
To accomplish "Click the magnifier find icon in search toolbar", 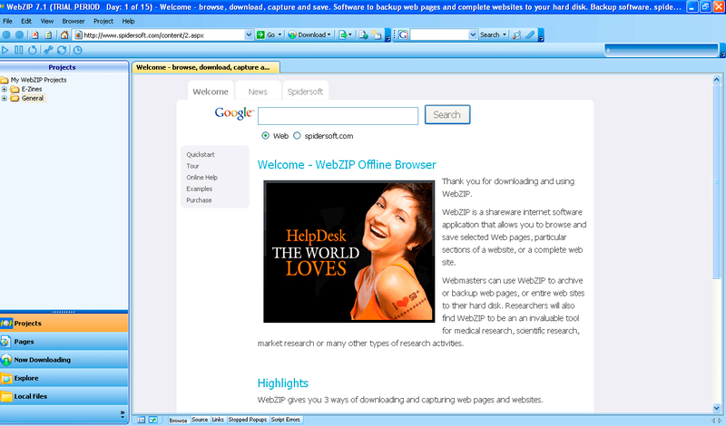I will click(516, 34).
